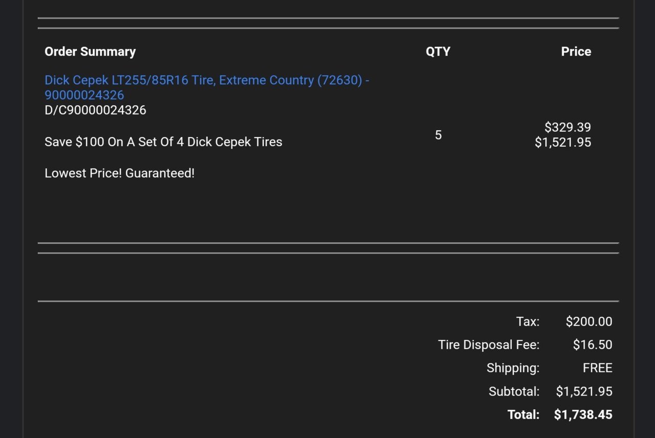
Task: Open the Dick Cepek LT255/85R16 Tire link
Action: (207, 87)
